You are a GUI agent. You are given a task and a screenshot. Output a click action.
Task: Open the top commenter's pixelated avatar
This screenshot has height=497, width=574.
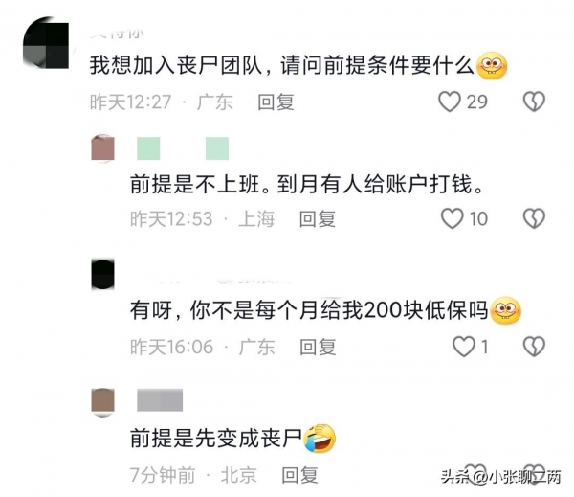(x=46, y=42)
